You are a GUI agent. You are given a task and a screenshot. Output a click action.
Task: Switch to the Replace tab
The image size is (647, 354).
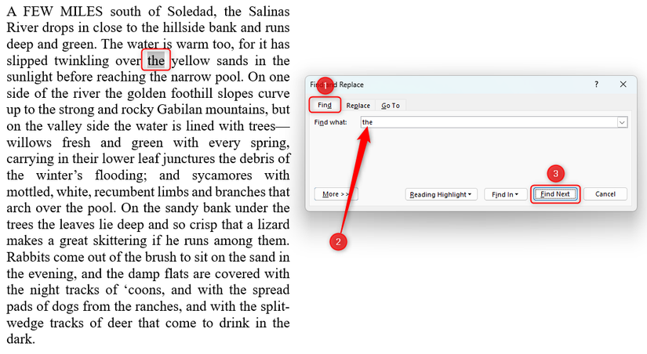tap(358, 106)
